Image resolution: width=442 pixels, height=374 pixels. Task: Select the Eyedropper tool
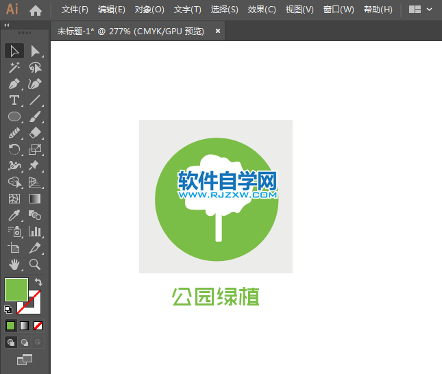point(14,215)
